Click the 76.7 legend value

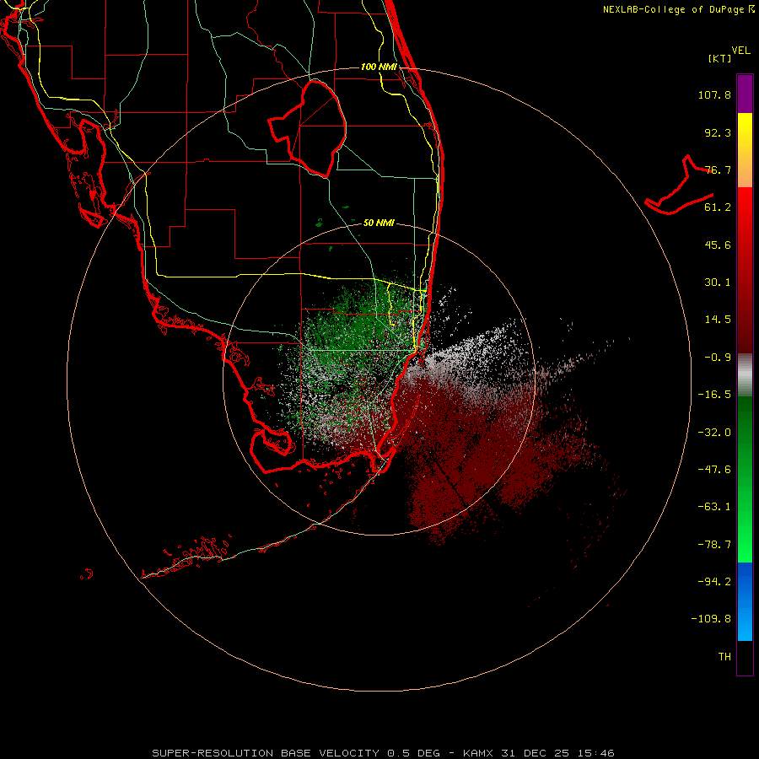coord(718,170)
